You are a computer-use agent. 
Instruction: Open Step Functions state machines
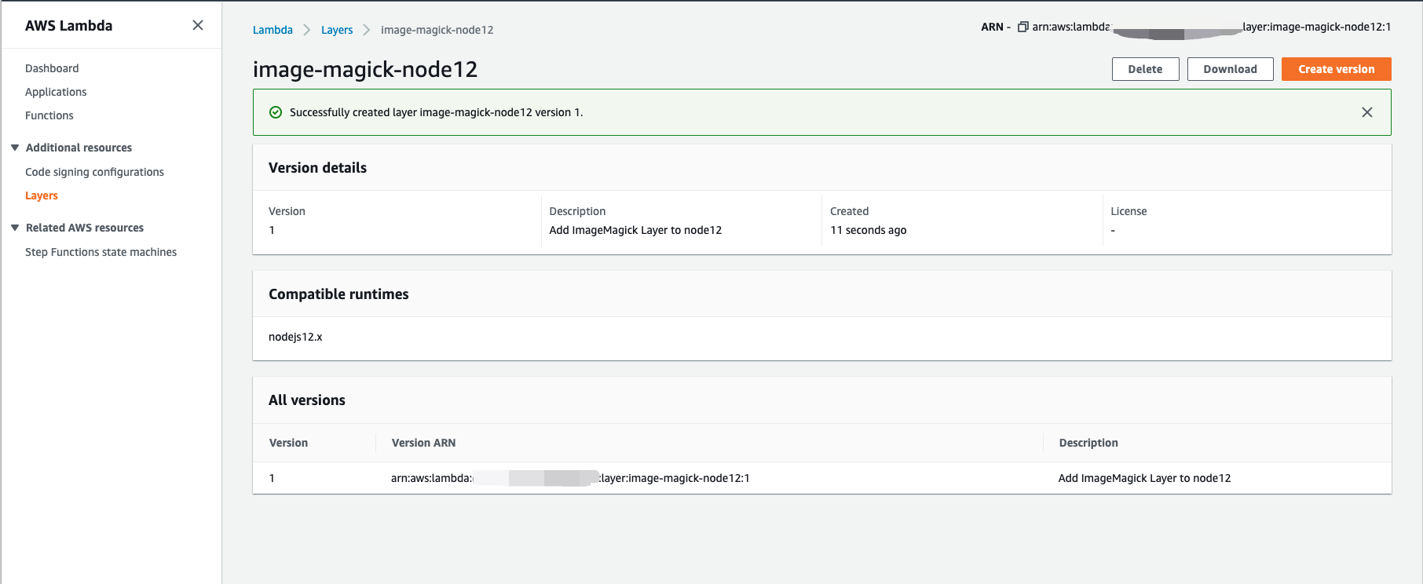coord(101,252)
